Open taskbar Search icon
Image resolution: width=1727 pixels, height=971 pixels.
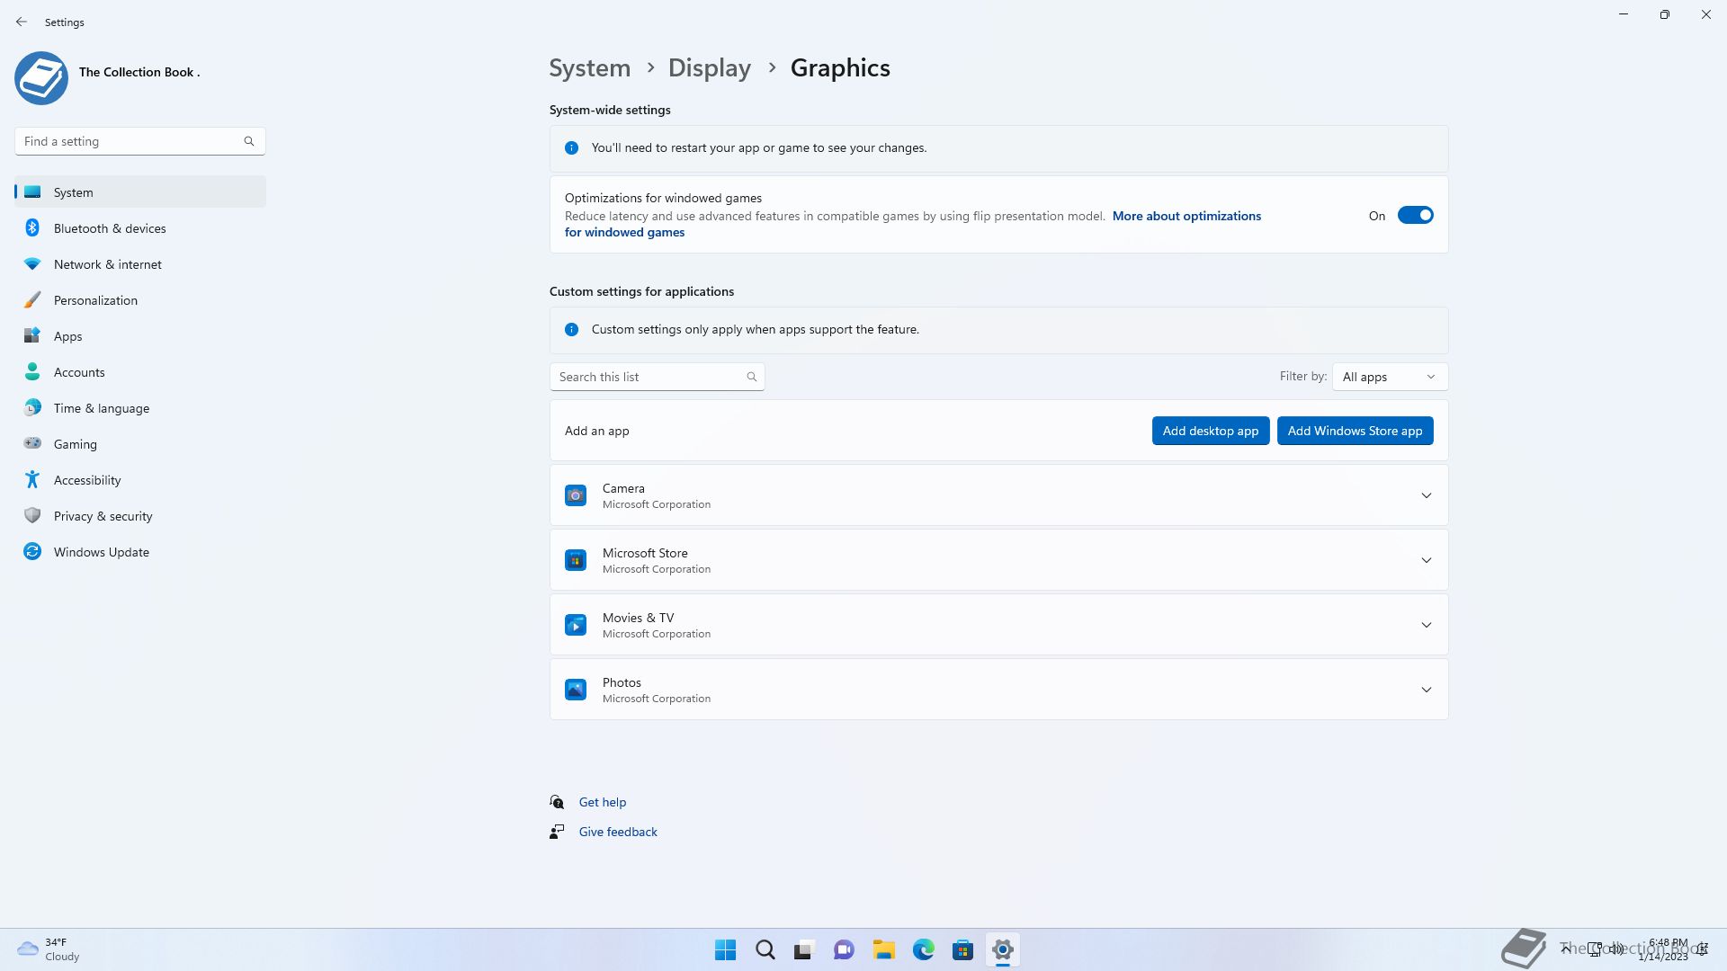(765, 949)
